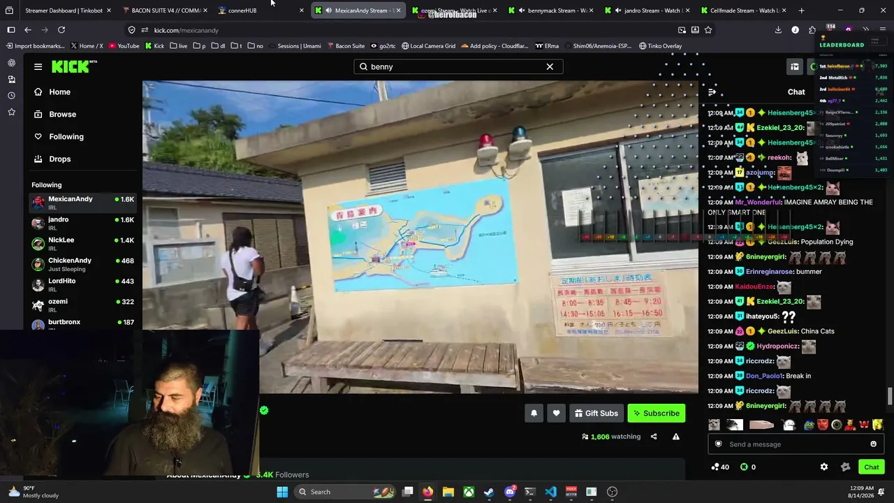The width and height of the screenshot is (894, 503).
Task: Collapse the chat panel with the arrow icon
Action: coord(712,92)
